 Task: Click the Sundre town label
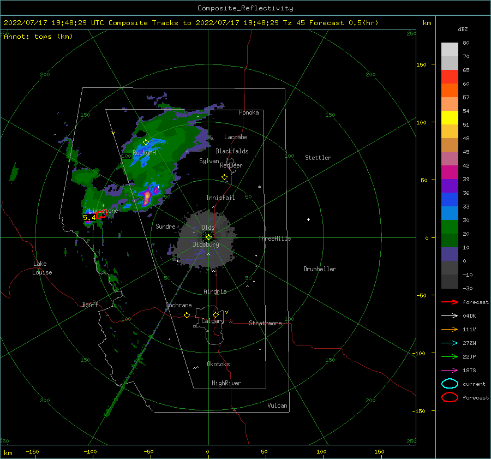(165, 226)
